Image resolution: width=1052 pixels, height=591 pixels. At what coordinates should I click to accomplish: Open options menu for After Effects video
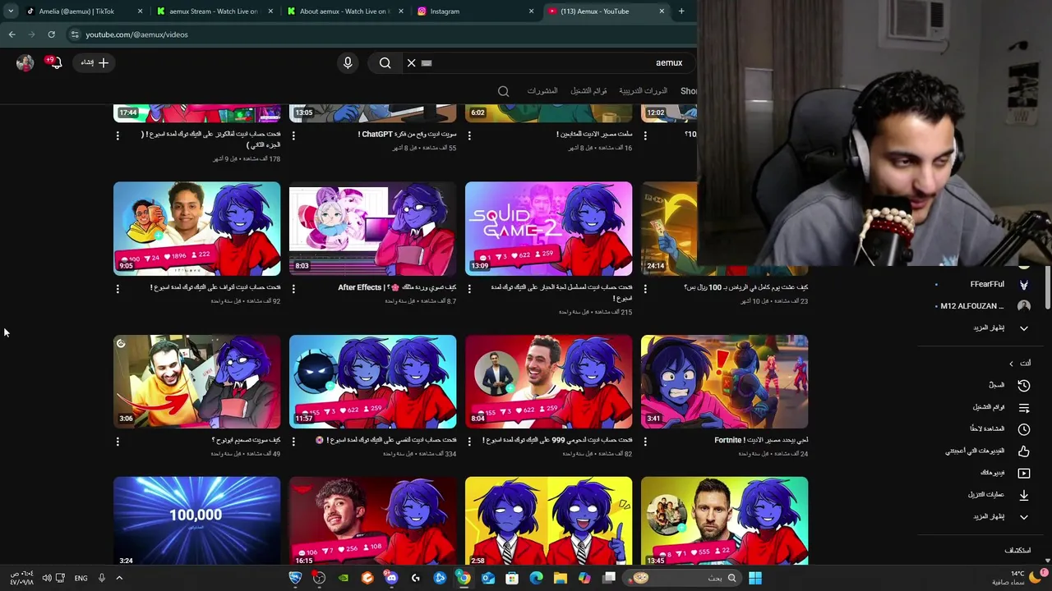tap(293, 289)
